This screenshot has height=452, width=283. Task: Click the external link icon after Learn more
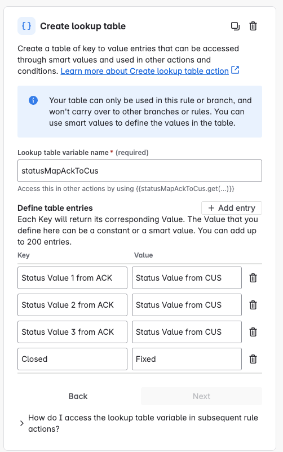(236, 70)
